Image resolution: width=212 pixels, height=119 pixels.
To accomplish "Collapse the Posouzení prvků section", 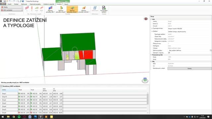I will pos(151,55).
